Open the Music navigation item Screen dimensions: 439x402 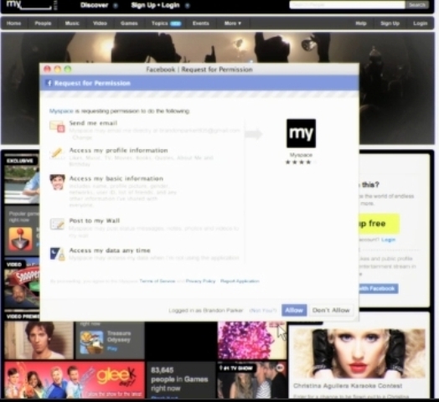click(72, 23)
